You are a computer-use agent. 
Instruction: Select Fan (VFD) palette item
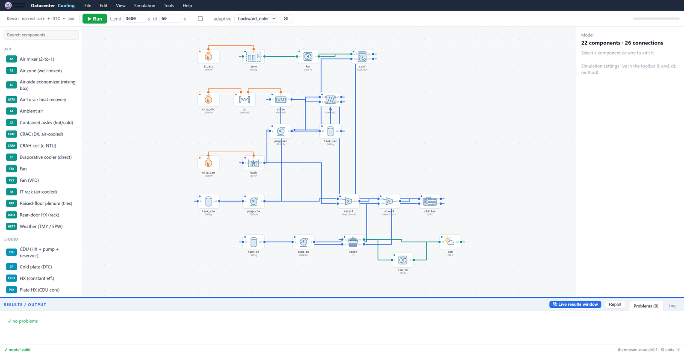[41, 180]
